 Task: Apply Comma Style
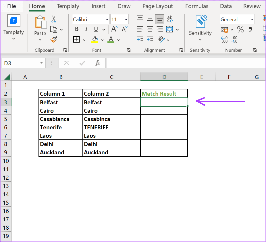(250, 30)
